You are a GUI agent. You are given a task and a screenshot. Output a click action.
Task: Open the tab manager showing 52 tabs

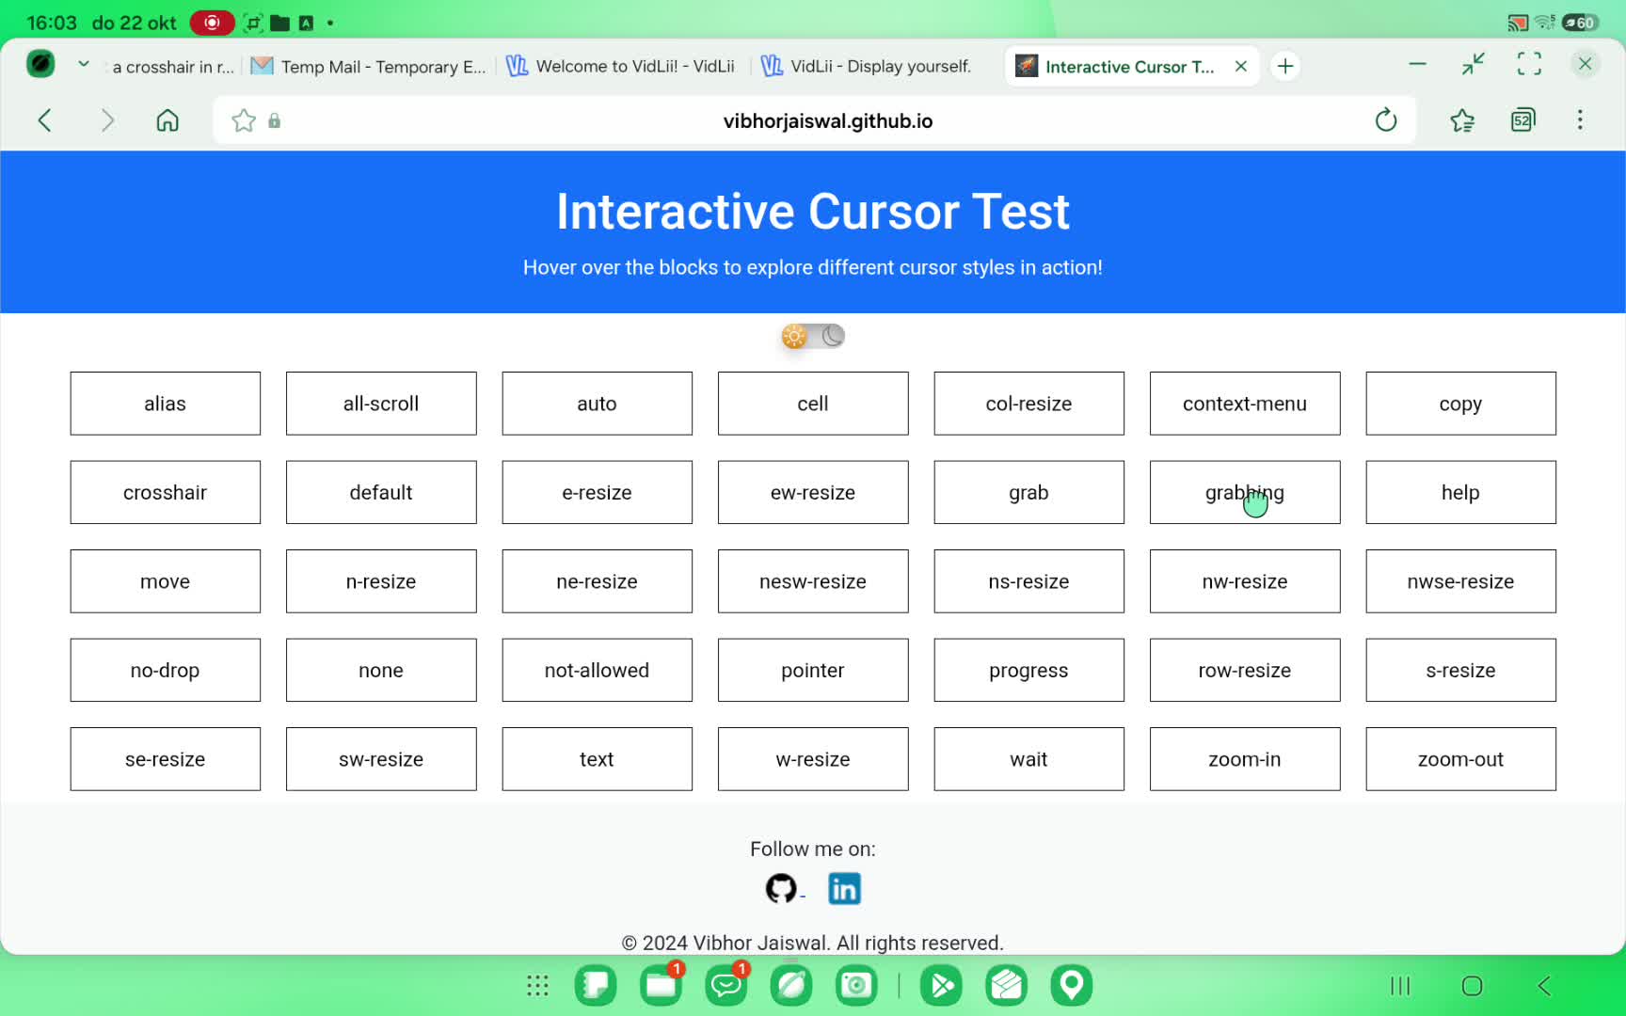point(1522,120)
